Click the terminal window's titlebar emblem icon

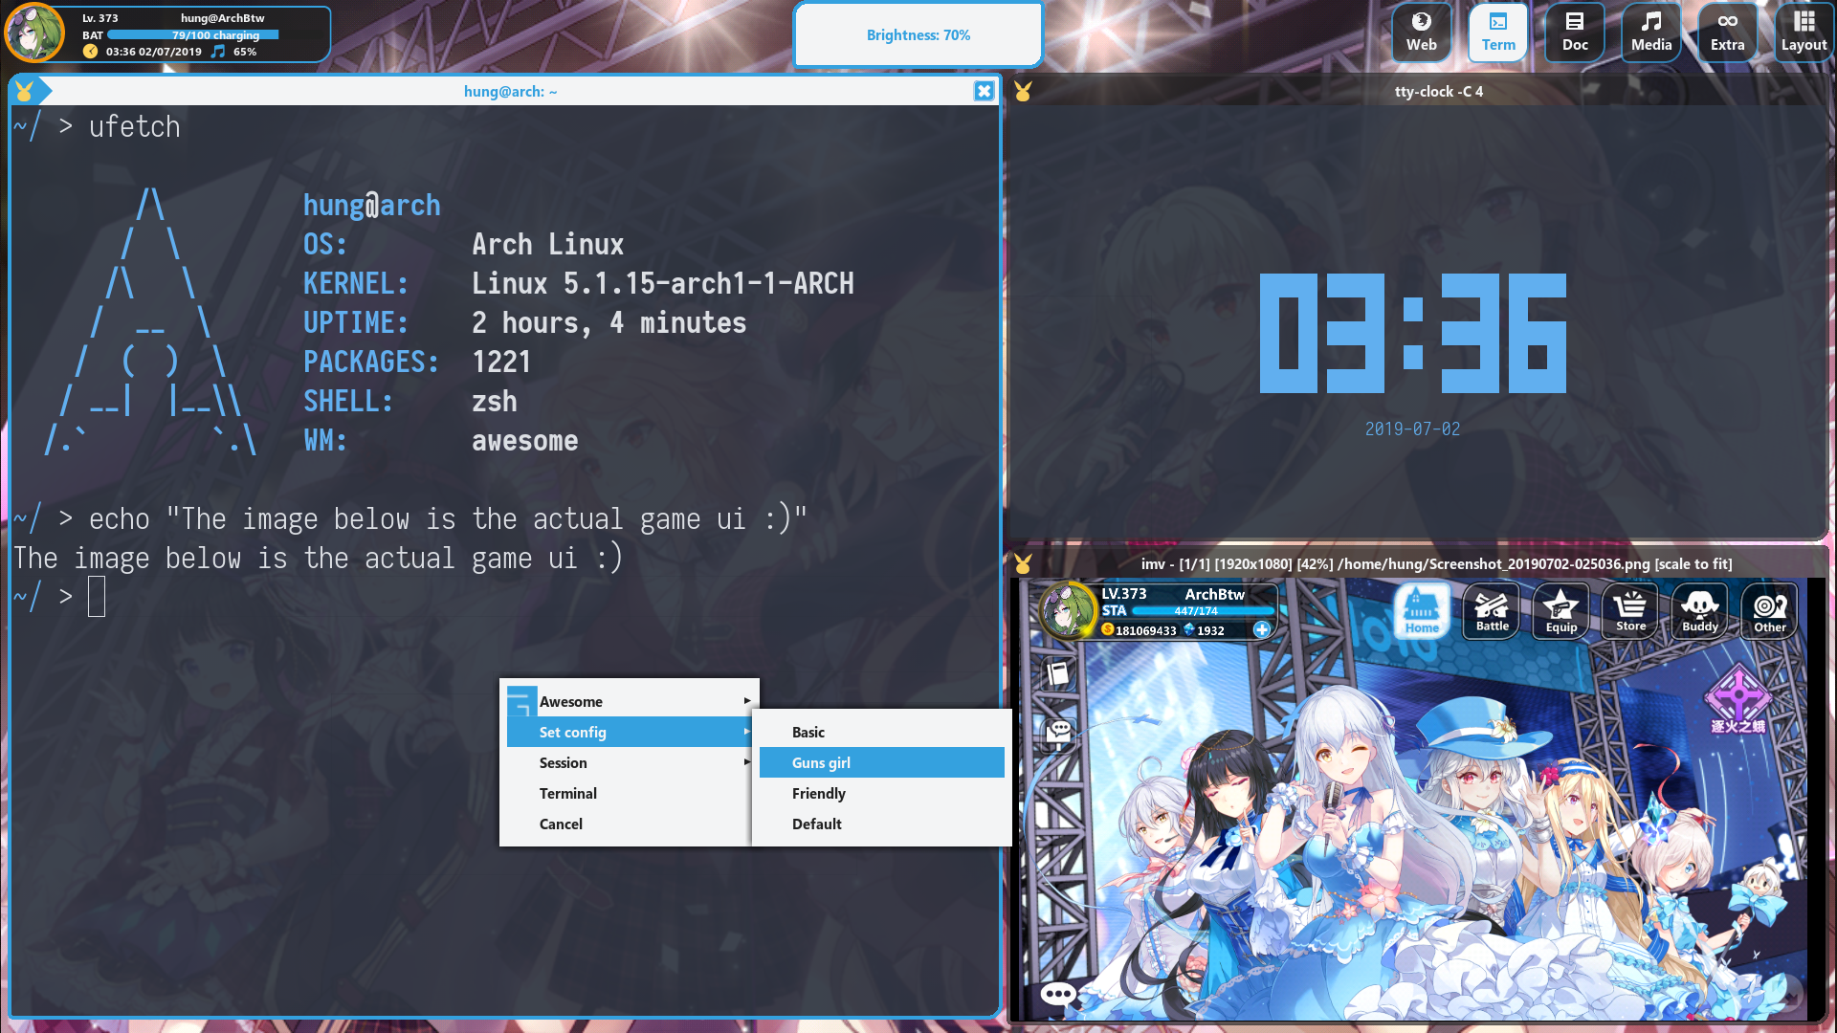tap(24, 91)
